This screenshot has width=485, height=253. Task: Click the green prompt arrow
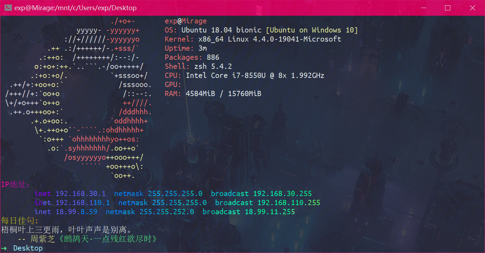click(x=4, y=248)
